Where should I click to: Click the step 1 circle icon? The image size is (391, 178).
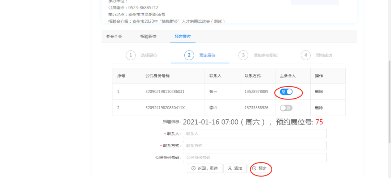(131, 55)
